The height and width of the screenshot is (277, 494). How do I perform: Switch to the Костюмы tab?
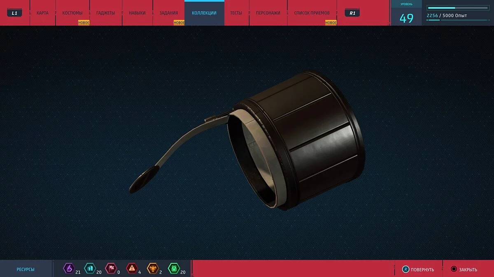pos(72,13)
